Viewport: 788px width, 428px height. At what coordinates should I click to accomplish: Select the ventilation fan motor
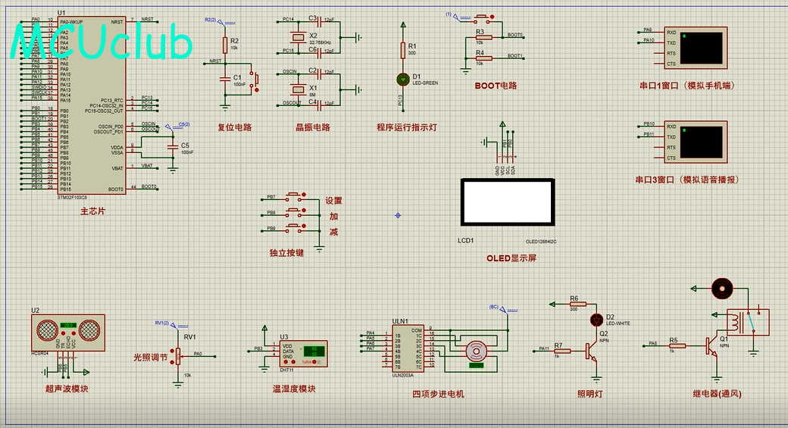[722, 289]
